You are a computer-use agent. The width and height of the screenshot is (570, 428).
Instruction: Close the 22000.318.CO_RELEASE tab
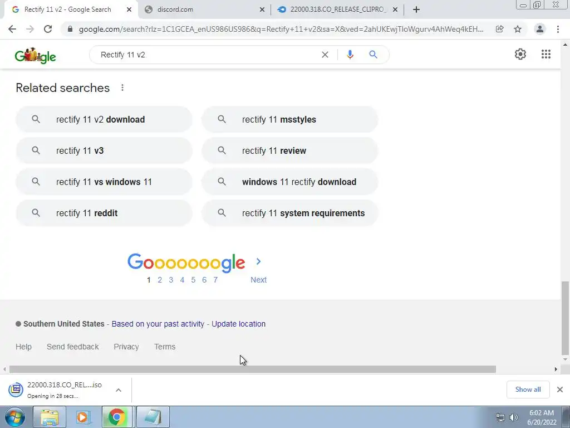(x=395, y=10)
